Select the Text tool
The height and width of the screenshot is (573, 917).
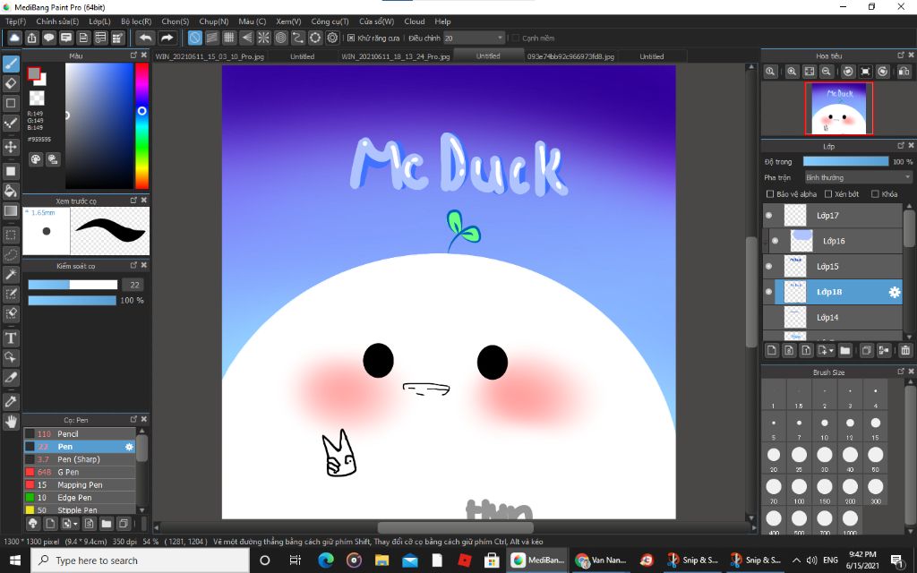point(11,338)
